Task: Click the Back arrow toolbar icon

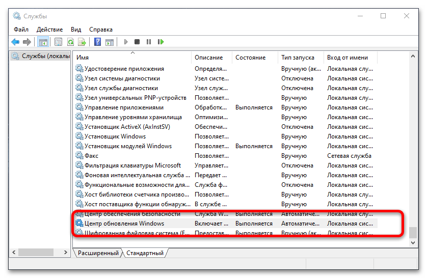Action: click(x=15, y=42)
